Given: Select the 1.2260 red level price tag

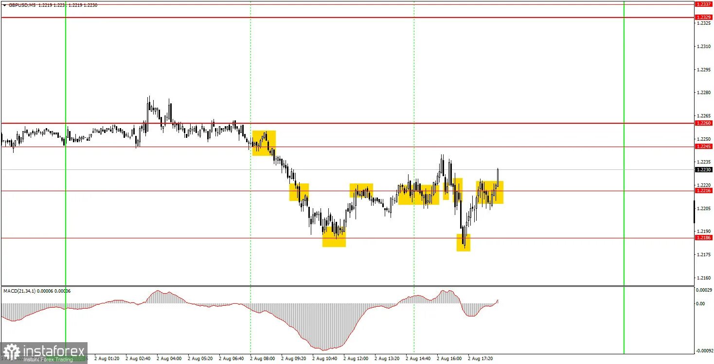Looking at the screenshot, I should [703, 123].
